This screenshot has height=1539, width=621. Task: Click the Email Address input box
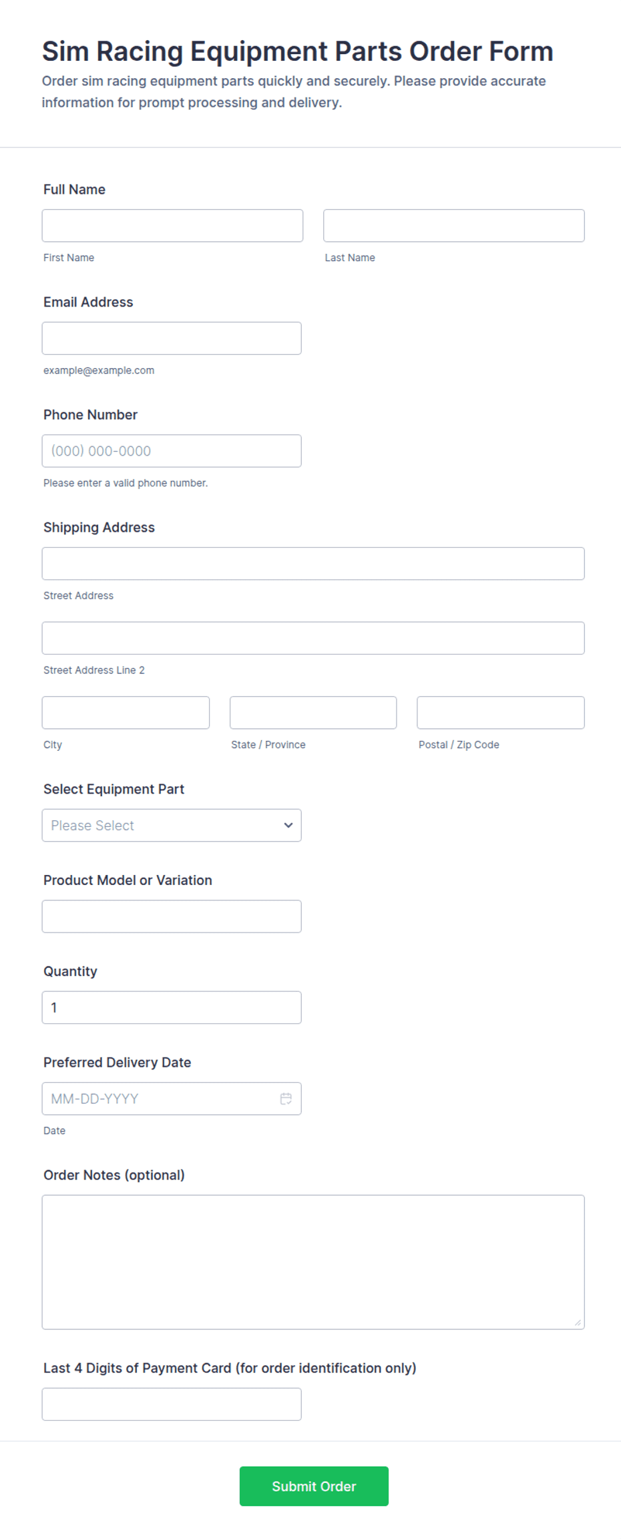(x=171, y=339)
